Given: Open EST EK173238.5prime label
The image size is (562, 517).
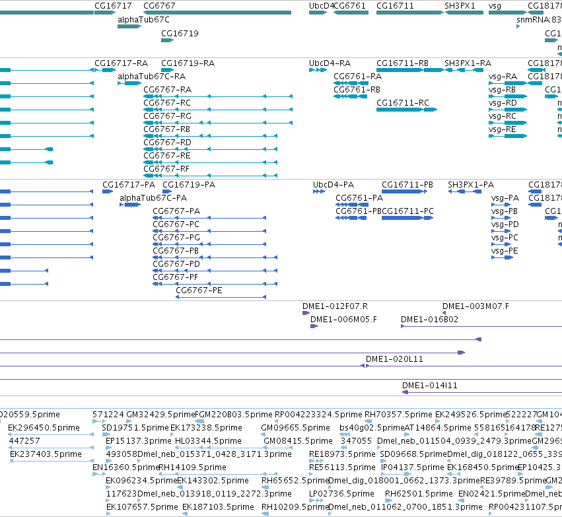Looking at the screenshot, I should pos(206,428).
